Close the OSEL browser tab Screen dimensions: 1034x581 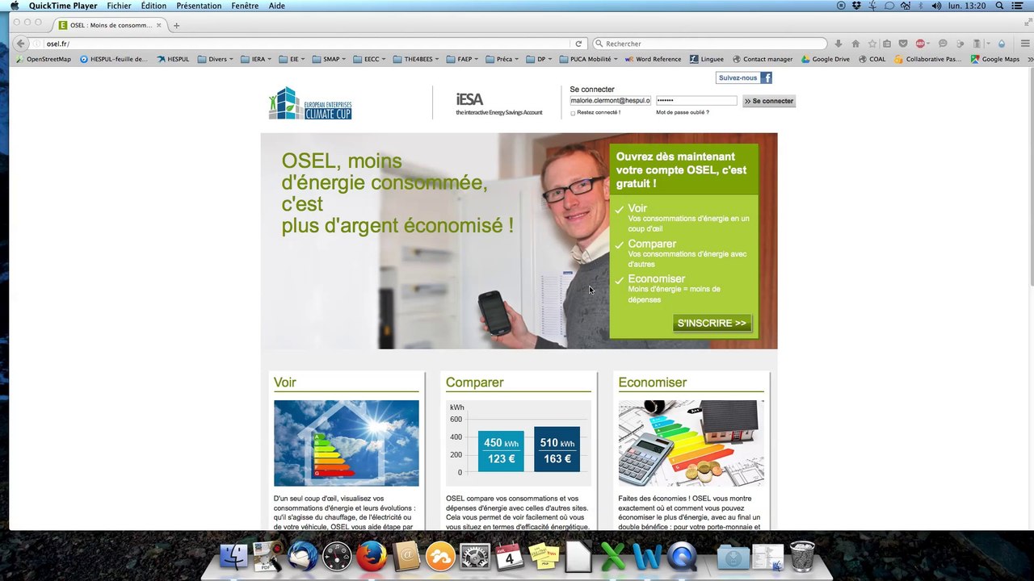click(159, 25)
